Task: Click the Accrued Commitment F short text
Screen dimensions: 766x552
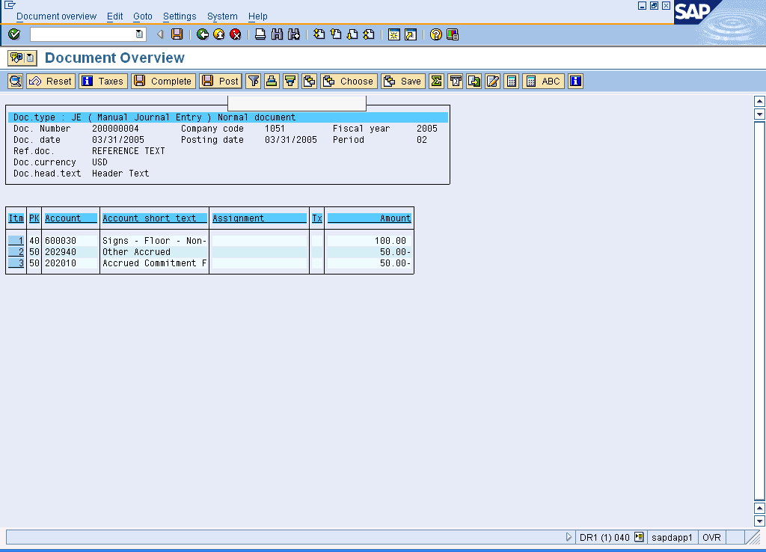Action: coord(154,263)
